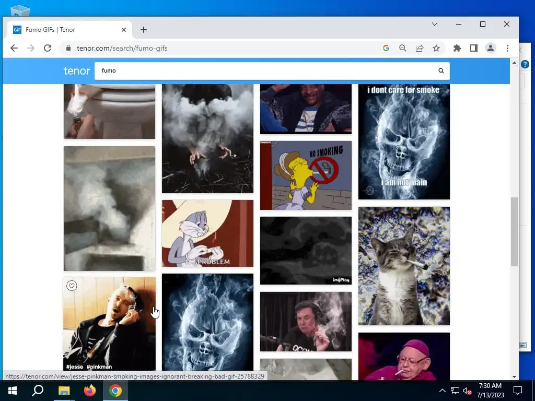Select the address bar URL tenor.com/search/fumo-gifs

pos(122,48)
